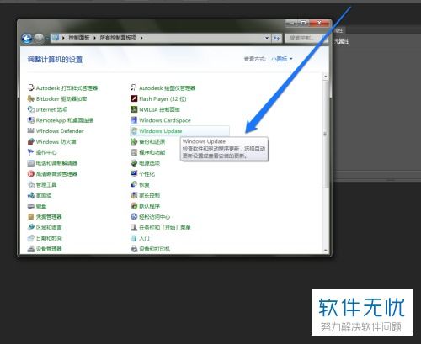Viewport: 421px width, 344px height.
Task: Open Windows Update in Control Panel
Action: pos(160,131)
